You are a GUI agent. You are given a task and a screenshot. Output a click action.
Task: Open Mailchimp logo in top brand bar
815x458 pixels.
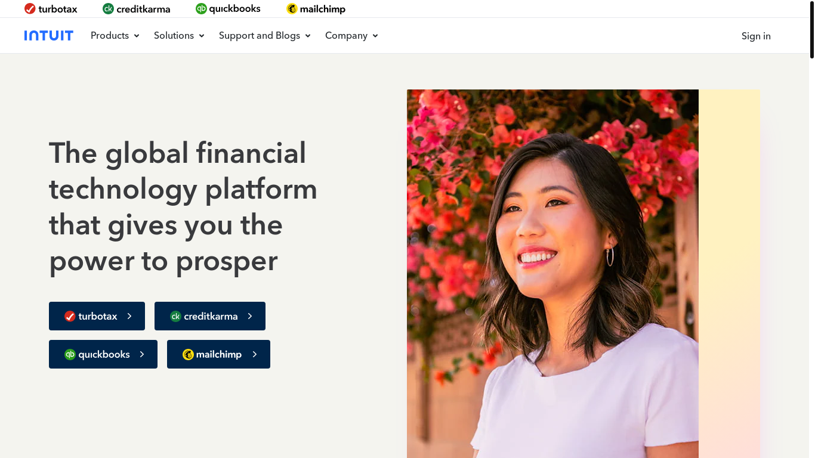point(316,9)
